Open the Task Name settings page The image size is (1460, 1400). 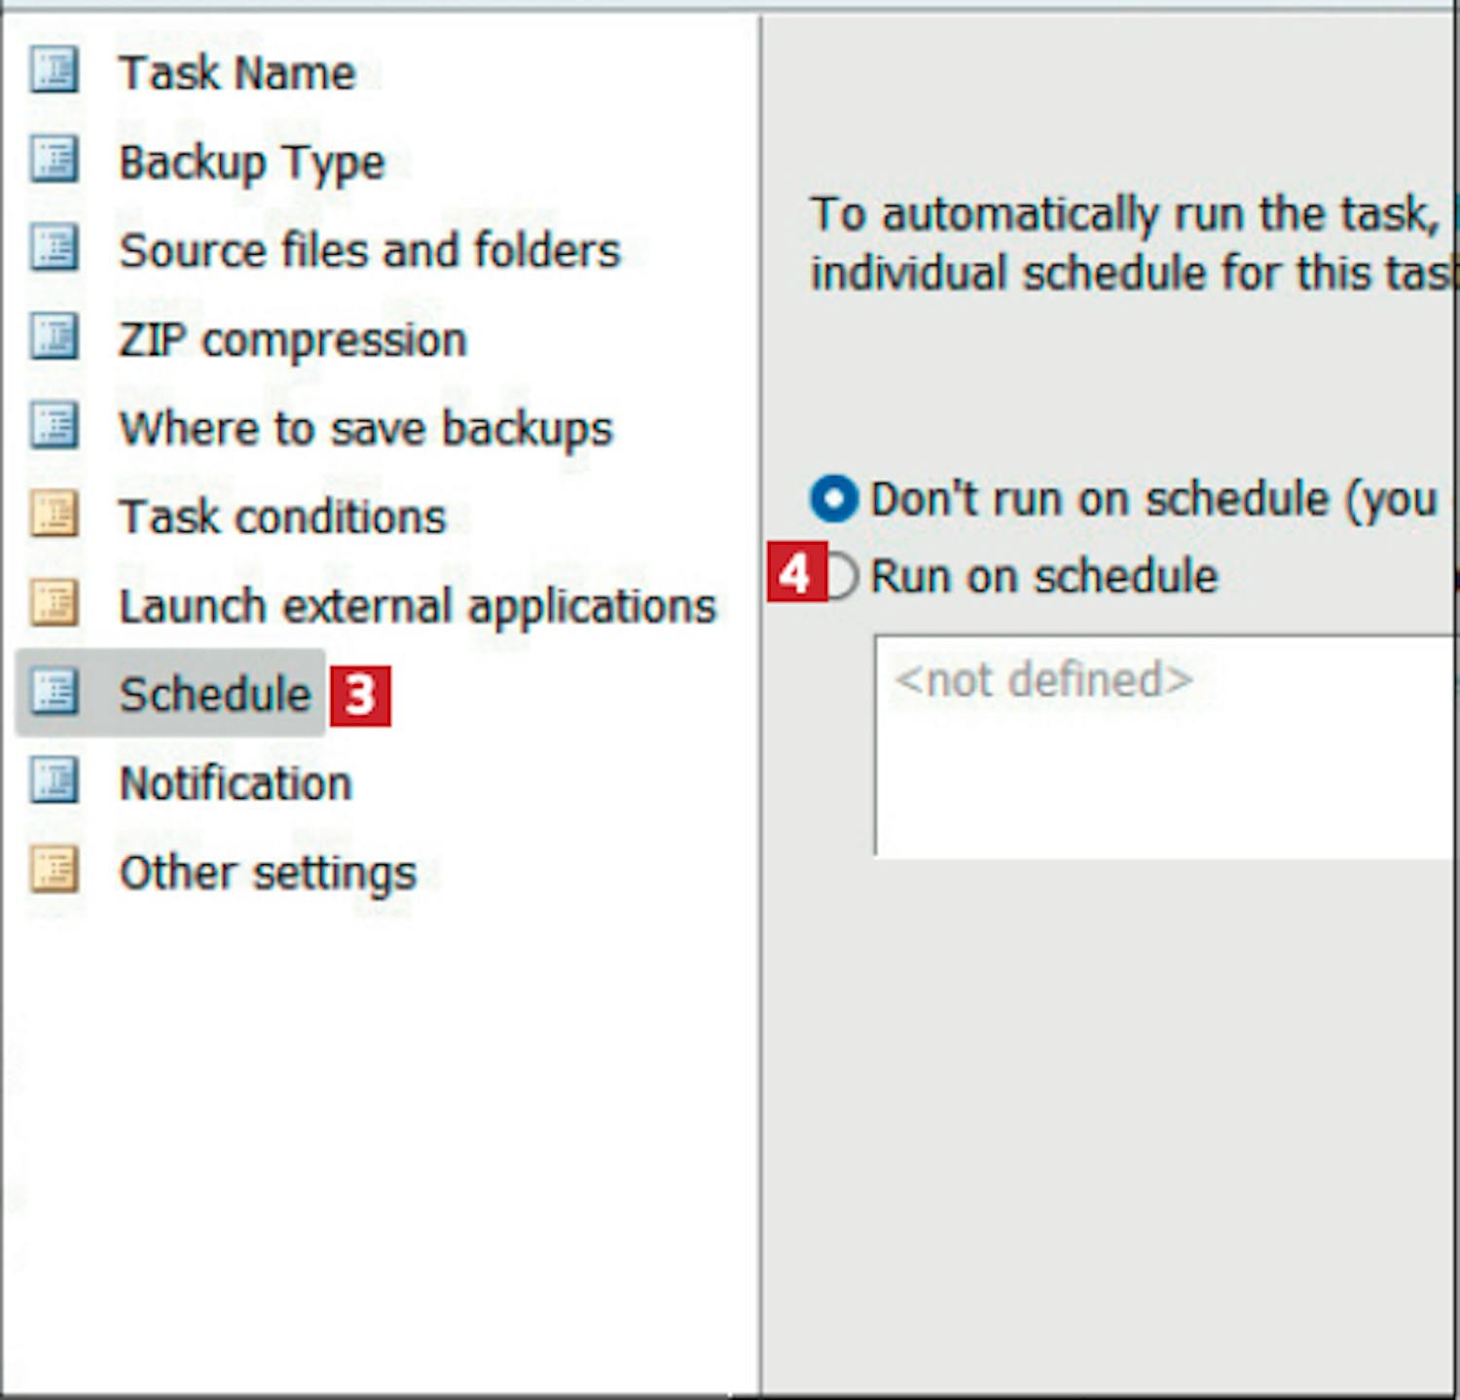pos(237,73)
